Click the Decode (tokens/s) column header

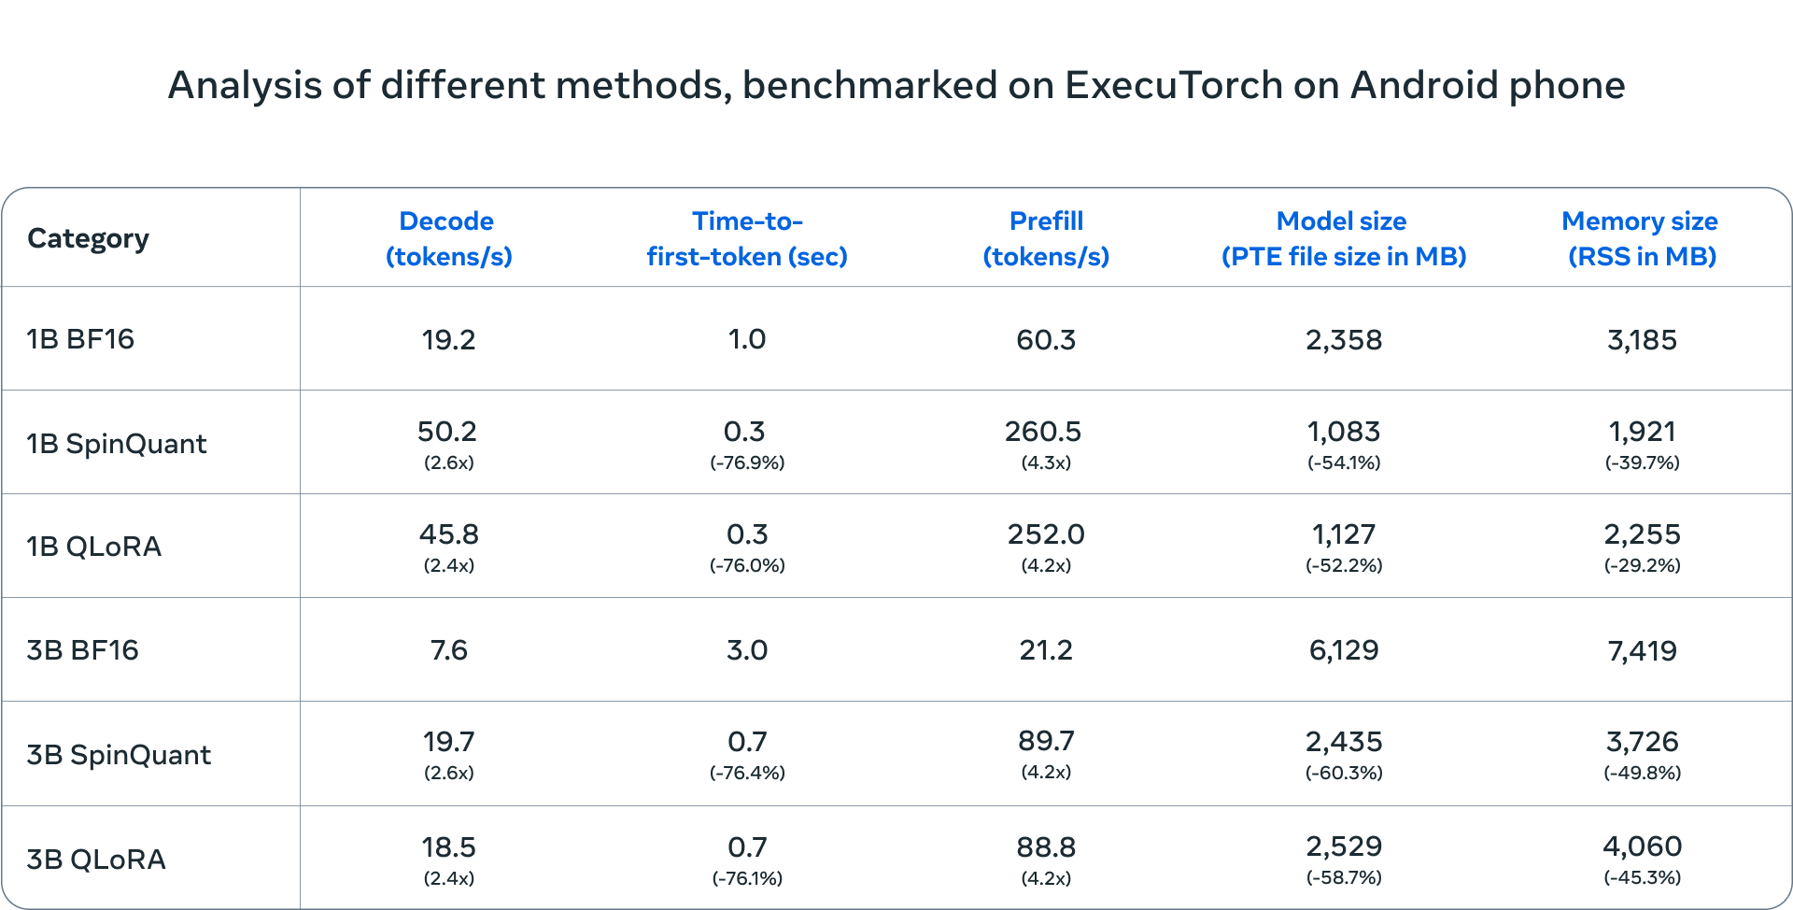click(448, 238)
